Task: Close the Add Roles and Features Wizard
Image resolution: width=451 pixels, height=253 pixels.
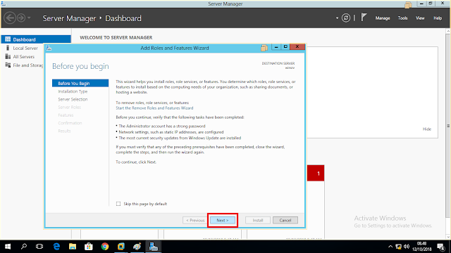Action: click(x=297, y=47)
